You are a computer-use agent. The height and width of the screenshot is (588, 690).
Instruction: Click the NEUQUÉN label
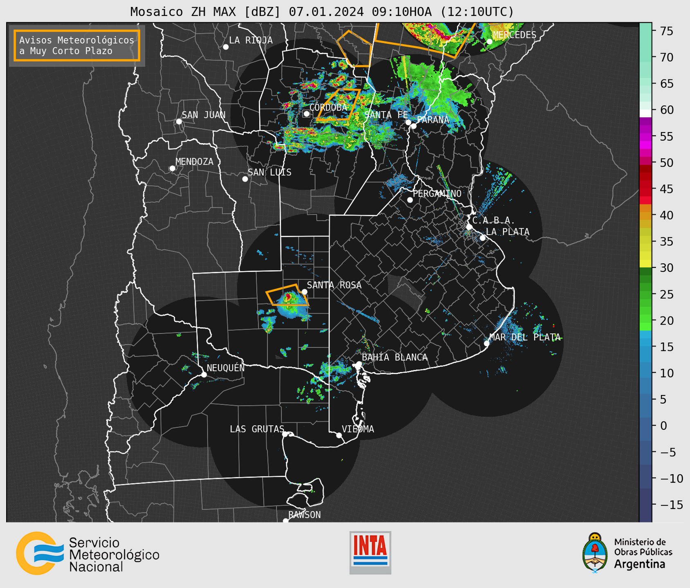[225, 368]
